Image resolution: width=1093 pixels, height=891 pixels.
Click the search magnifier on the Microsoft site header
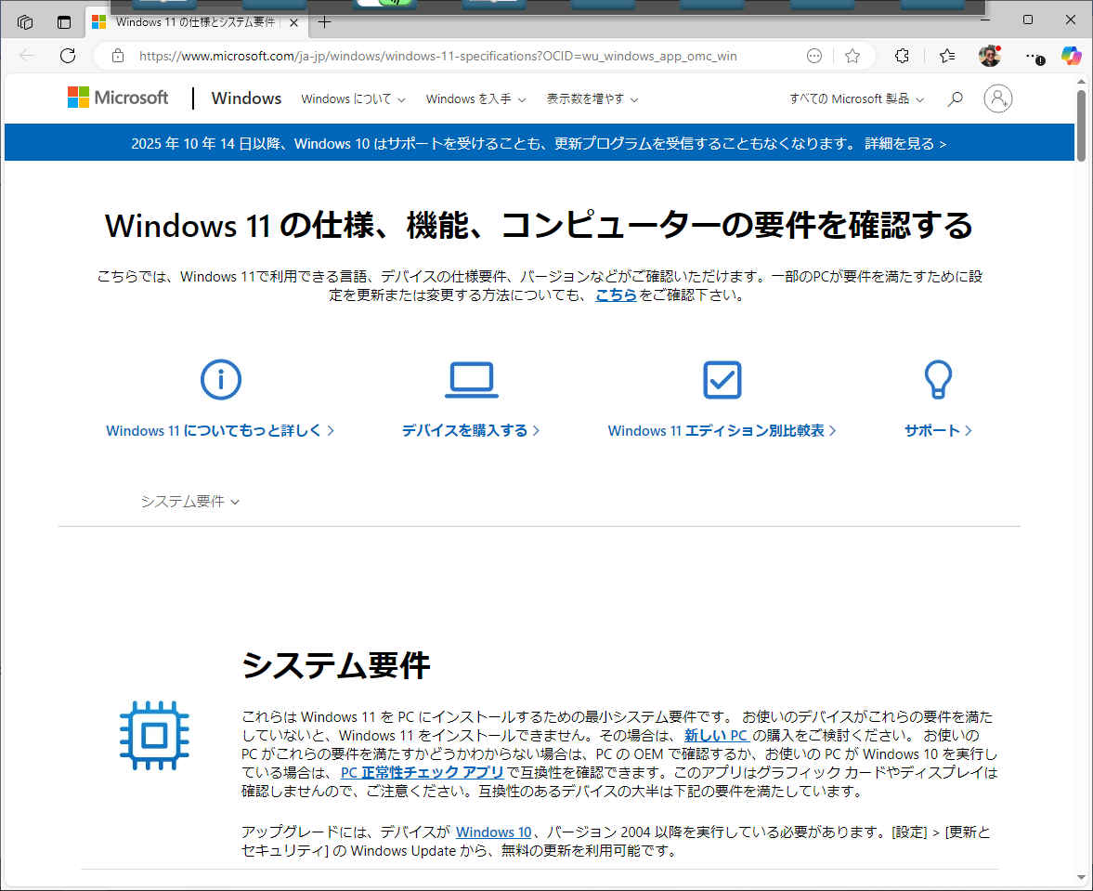click(x=955, y=98)
